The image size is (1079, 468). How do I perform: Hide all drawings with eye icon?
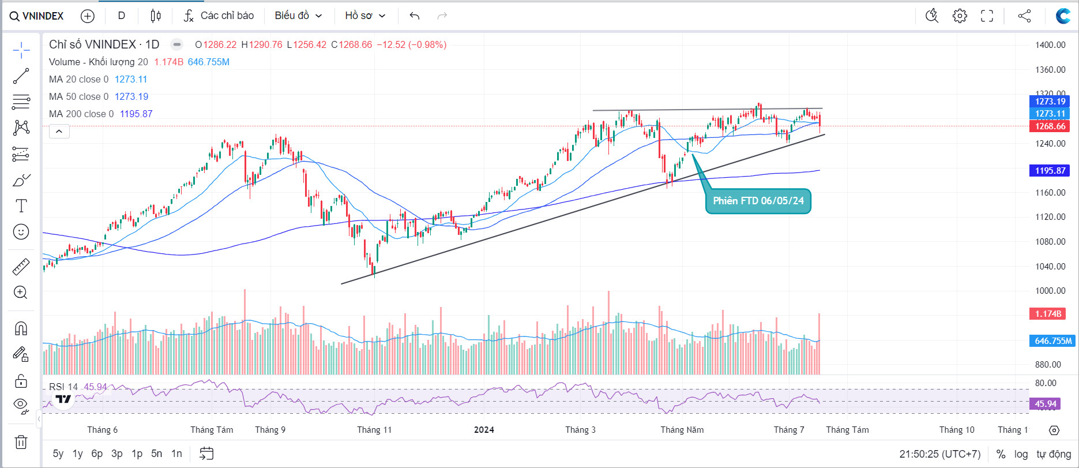[x=21, y=405]
